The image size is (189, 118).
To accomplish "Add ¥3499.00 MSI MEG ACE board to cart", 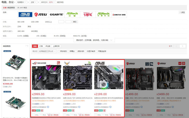I will [x=178, y=115].
